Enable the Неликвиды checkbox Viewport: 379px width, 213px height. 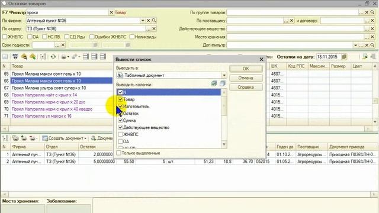click(x=131, y=37)
